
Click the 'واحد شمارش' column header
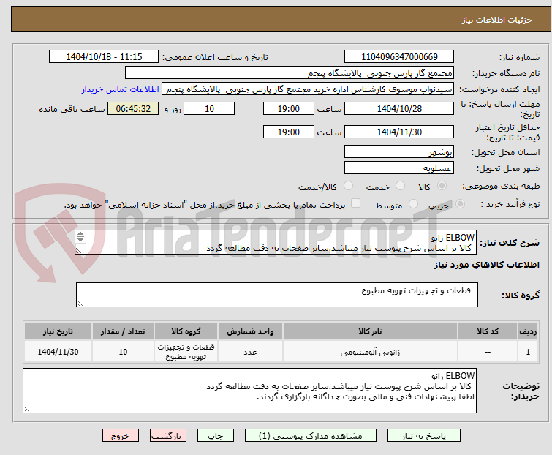click(x=250, y=331)
